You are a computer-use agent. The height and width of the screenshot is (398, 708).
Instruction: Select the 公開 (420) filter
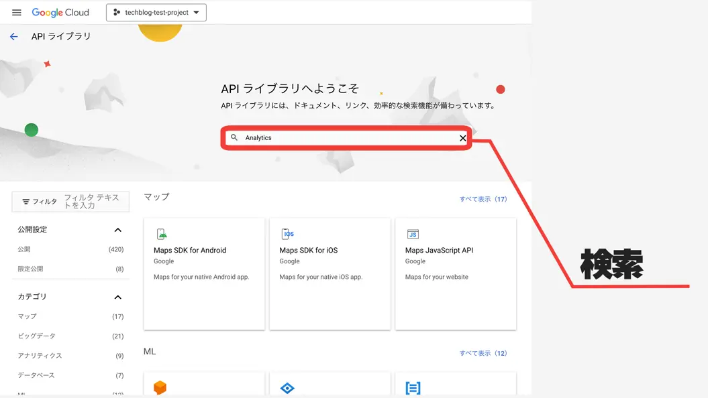tap(70, 249)
